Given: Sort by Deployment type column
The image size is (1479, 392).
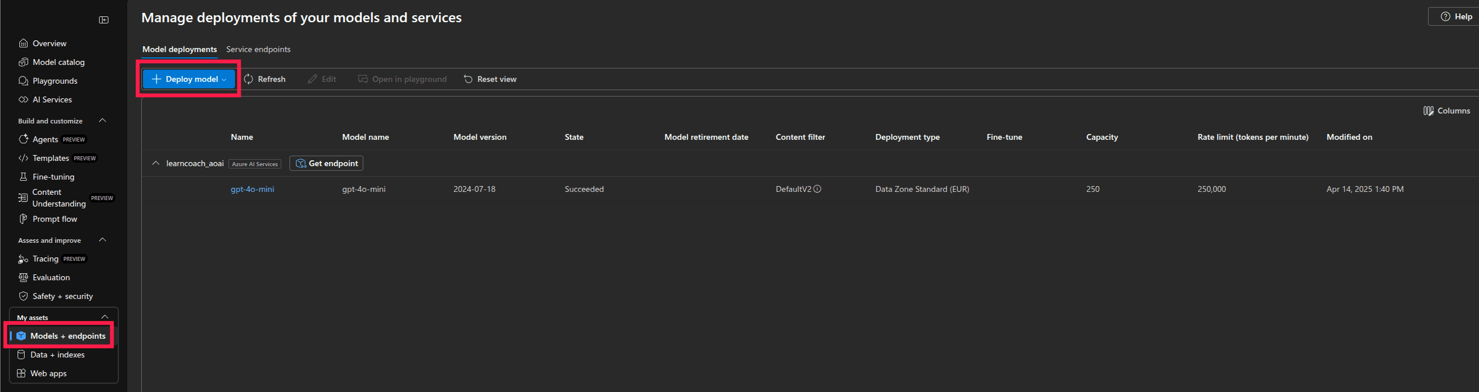Looking at the screenshot, I should 908,137.
